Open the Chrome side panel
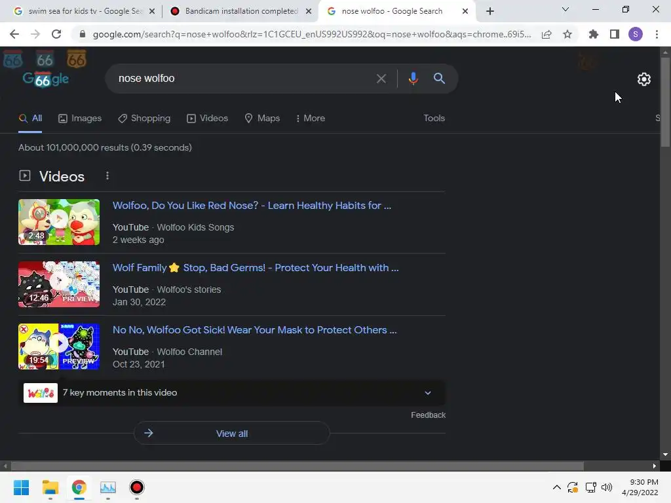The height and width of the screenshot is (503, 671). (x=615, y=34)
